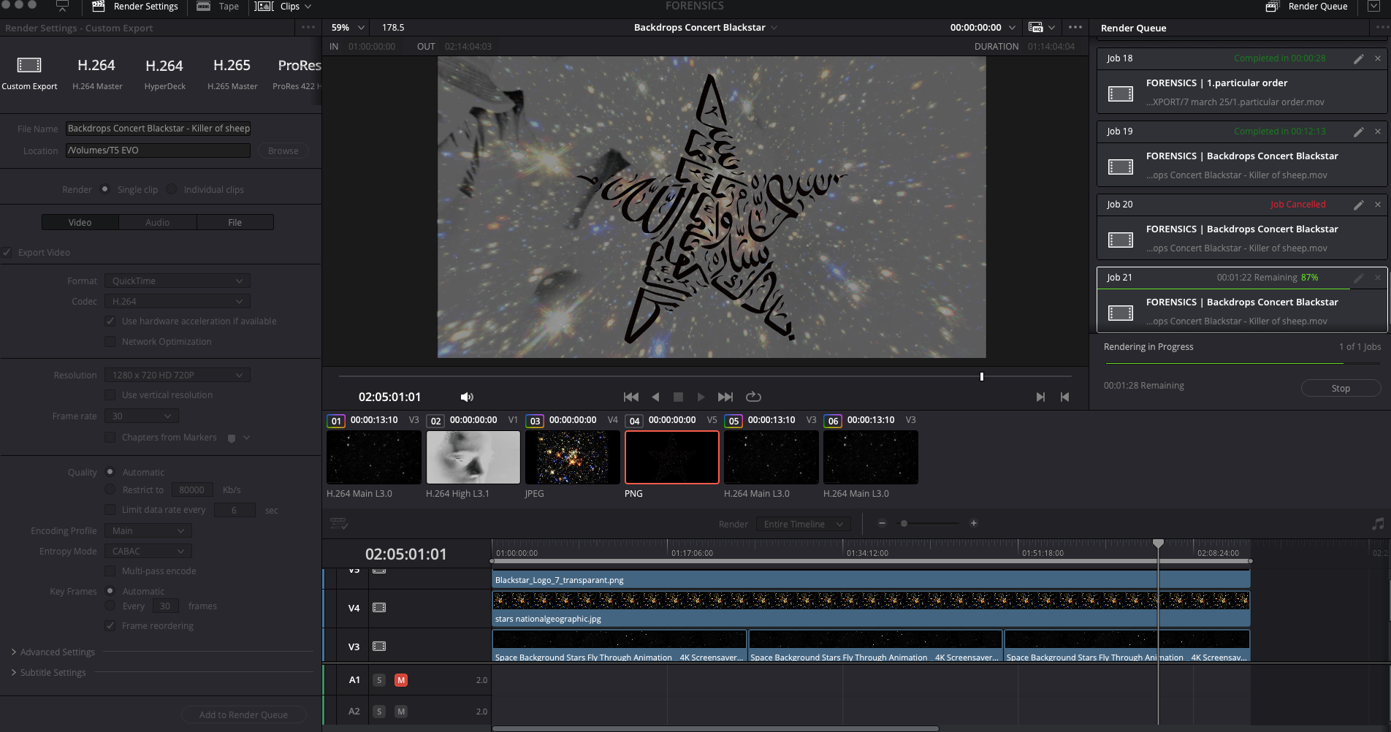The width and height of the screenshot is (1391, 732).
Task: Open the Resolution dropdown
Action: [178, 375]
